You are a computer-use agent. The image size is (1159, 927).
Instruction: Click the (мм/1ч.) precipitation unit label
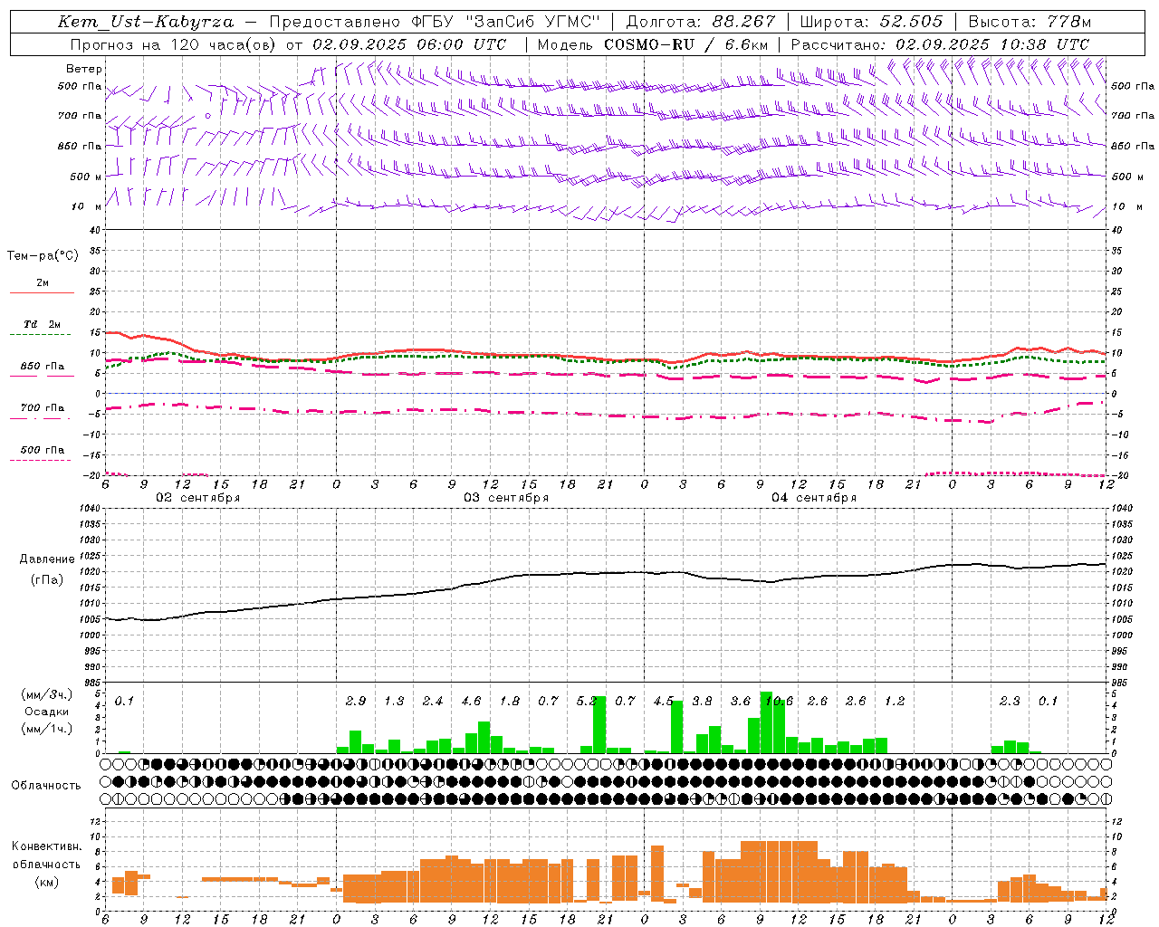pyautogui.click(x=47, y=729)
